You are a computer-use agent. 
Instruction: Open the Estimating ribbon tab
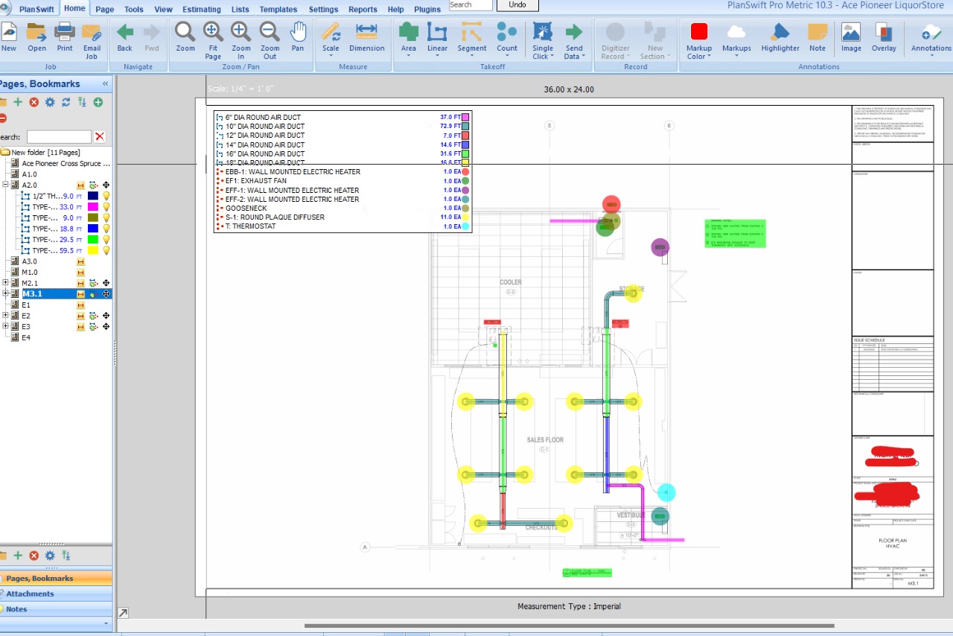202,10
